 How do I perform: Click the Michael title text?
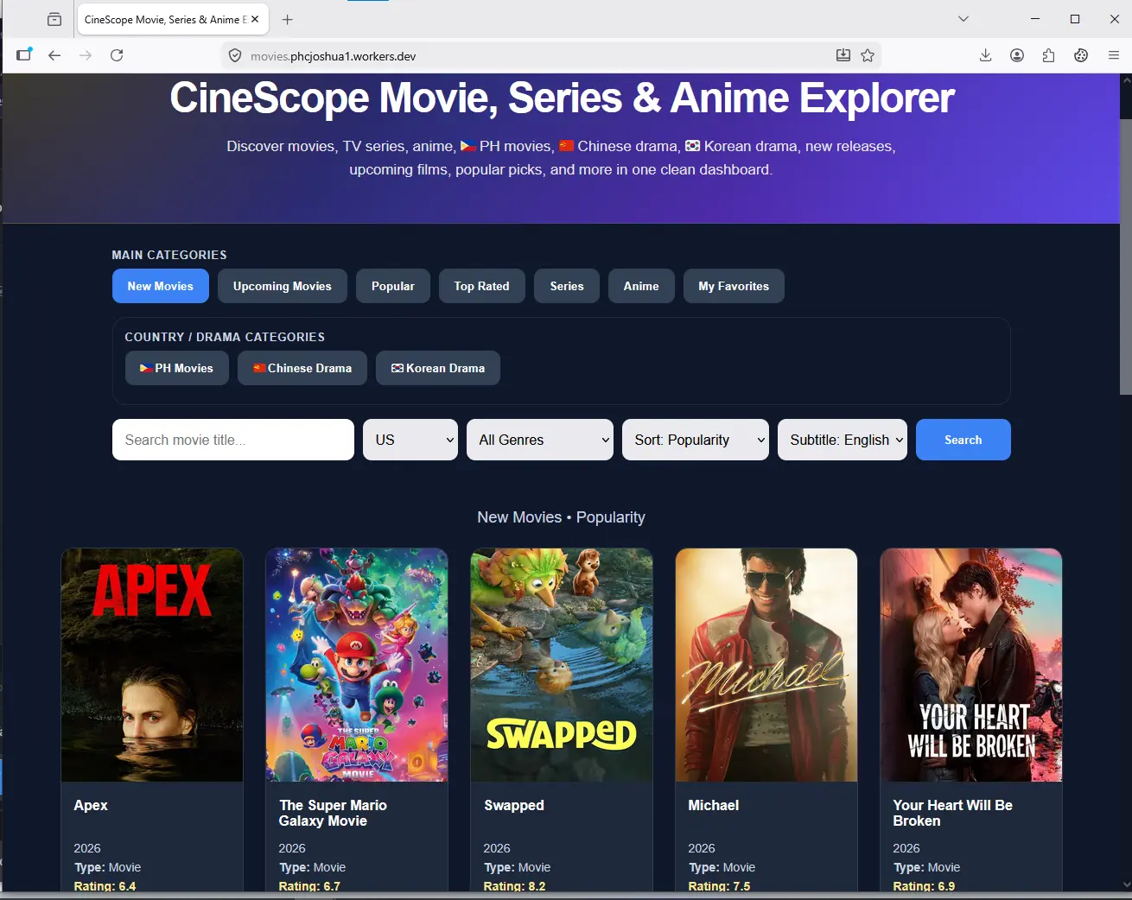point(714,805)
